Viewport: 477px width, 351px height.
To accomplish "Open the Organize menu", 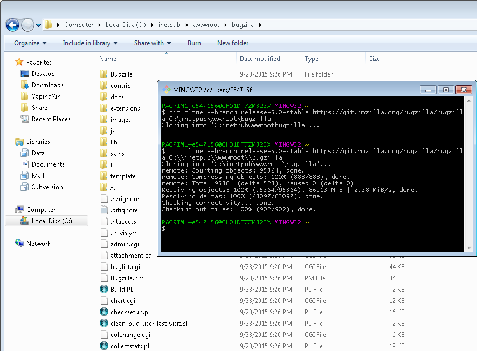I will pyautogui.click(x=30, y=43).
